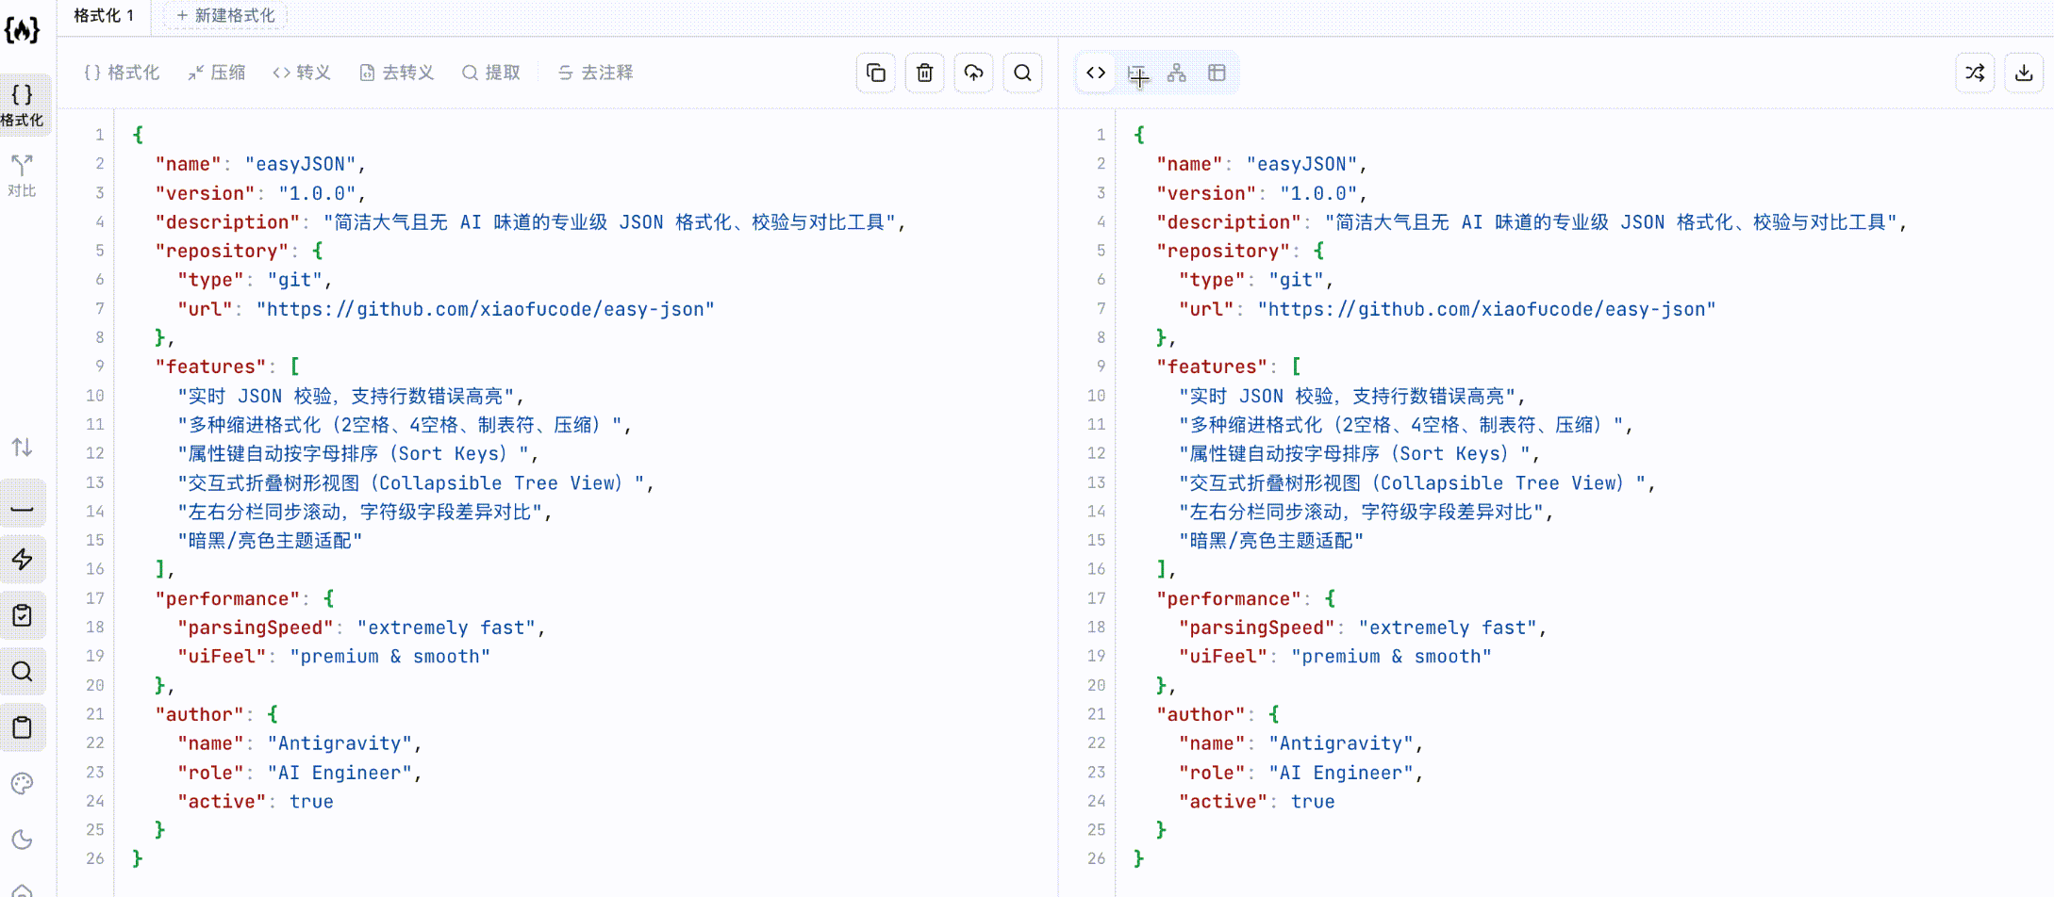Click the github URL in the right pane
The image size is (2054, 897).
click(x=1486, y=309)
